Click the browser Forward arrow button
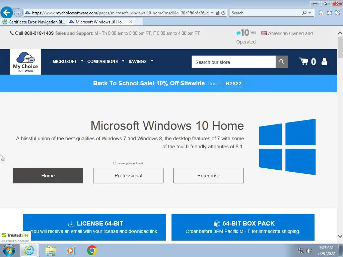This screenshot has height=257, width=343. click(18, 13)
